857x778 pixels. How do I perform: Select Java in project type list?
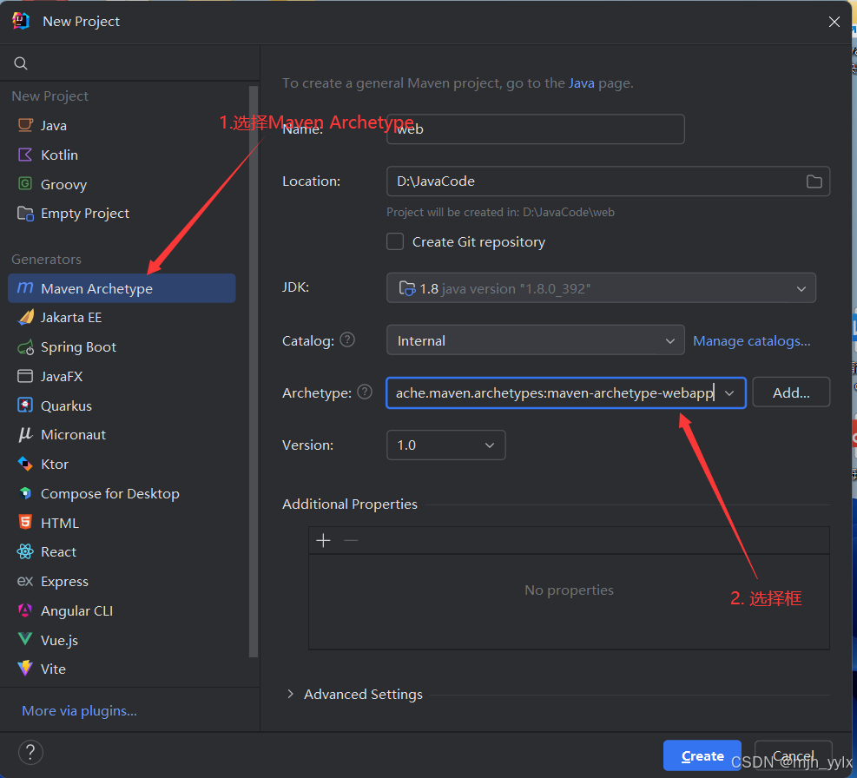(x=122, y=125)
